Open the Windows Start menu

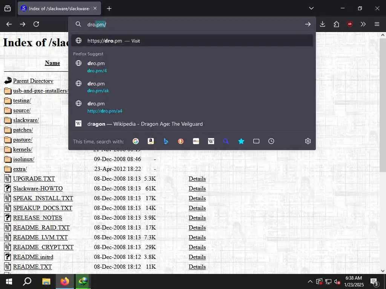9,281
